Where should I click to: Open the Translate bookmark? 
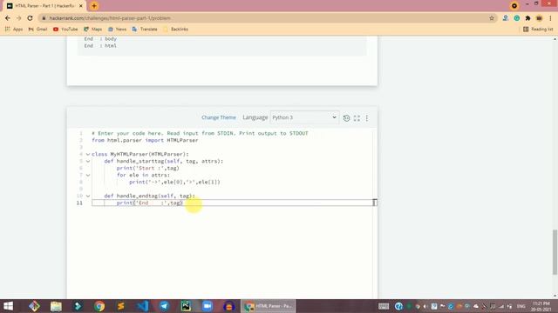point(145,29)
